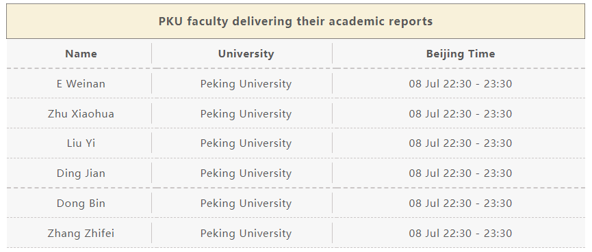Click Peking University in Dong Bin's row

[246, 204]
